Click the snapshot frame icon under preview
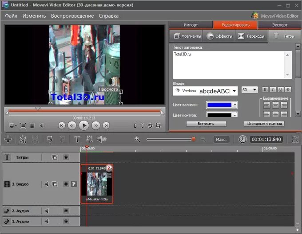This screenshot has width=302, height=234. coord(32,126)
